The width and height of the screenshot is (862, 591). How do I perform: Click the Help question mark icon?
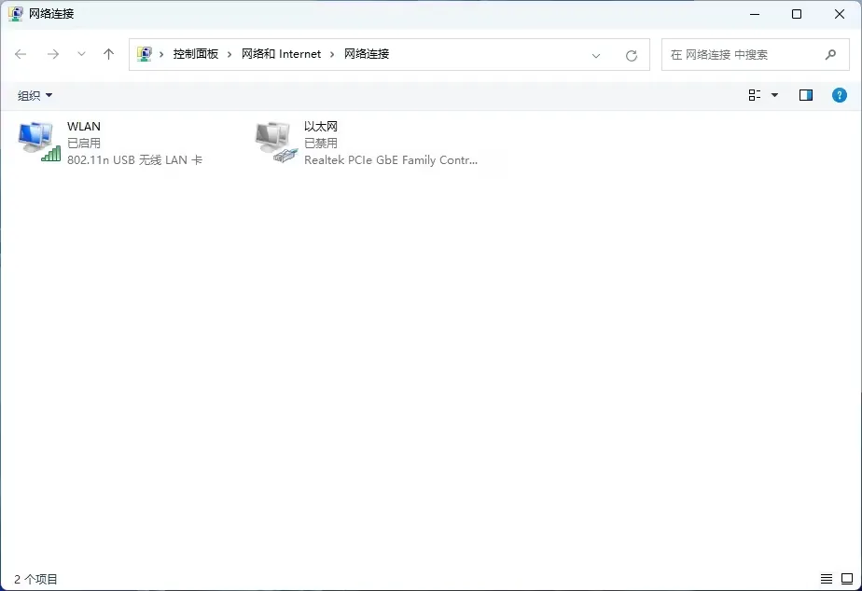pos(839,94)
